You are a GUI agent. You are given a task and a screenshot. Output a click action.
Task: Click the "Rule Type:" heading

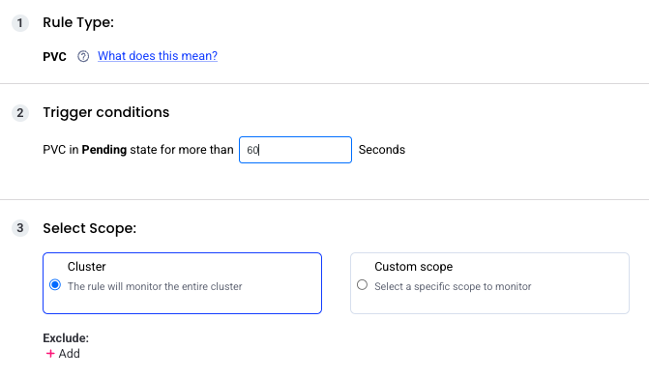(x=78, y=22)
